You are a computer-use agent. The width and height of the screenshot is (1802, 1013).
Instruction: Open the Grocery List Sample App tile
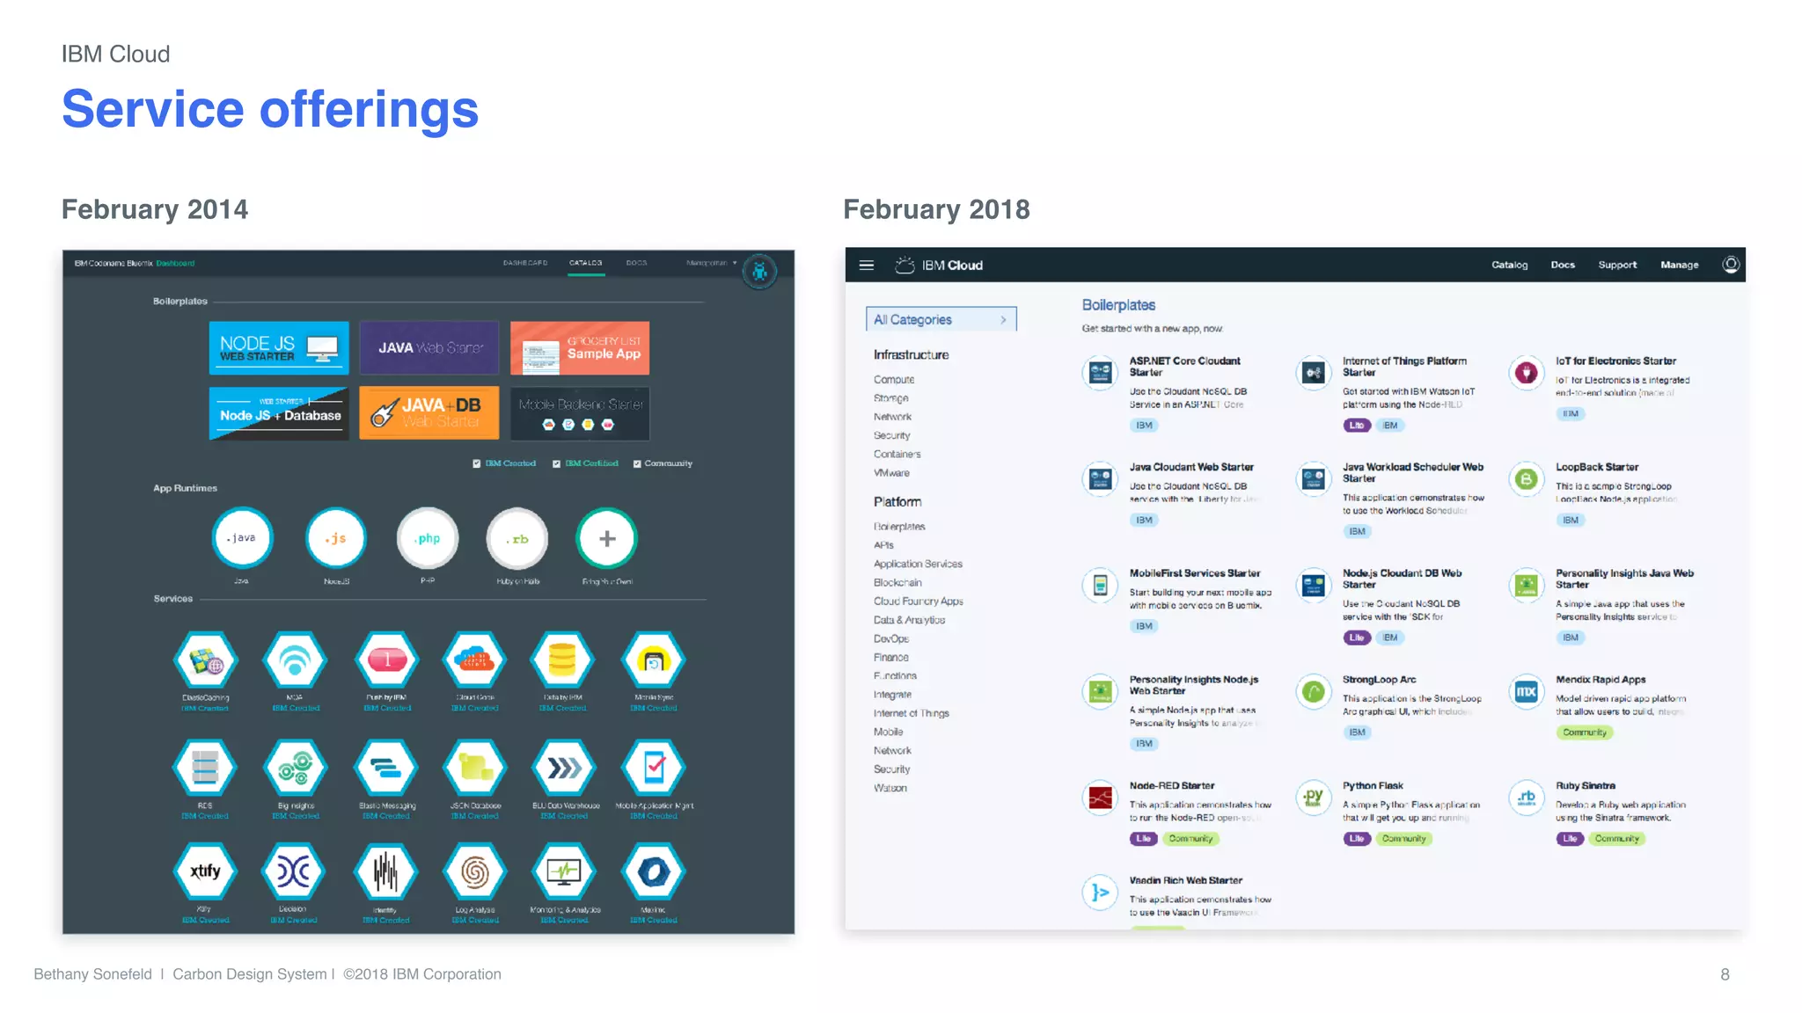580,348
